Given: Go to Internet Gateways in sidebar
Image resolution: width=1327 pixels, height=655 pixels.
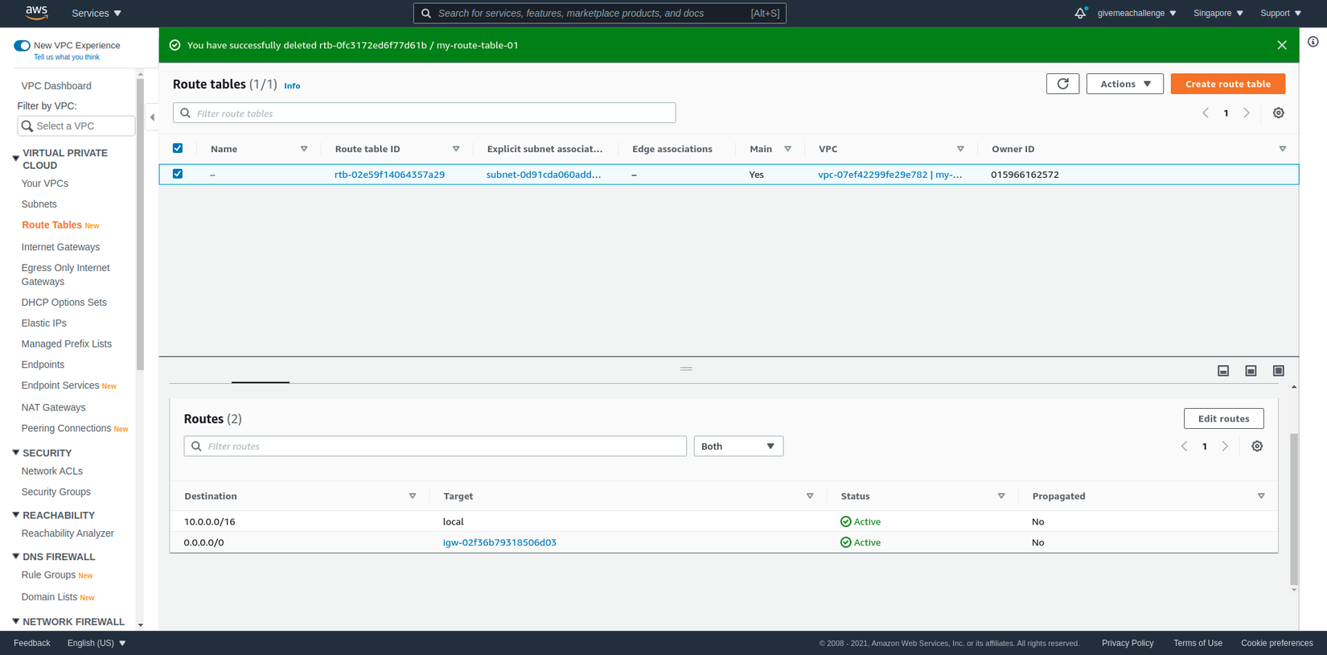Looking at the screenshot, I should coord(60,247).
